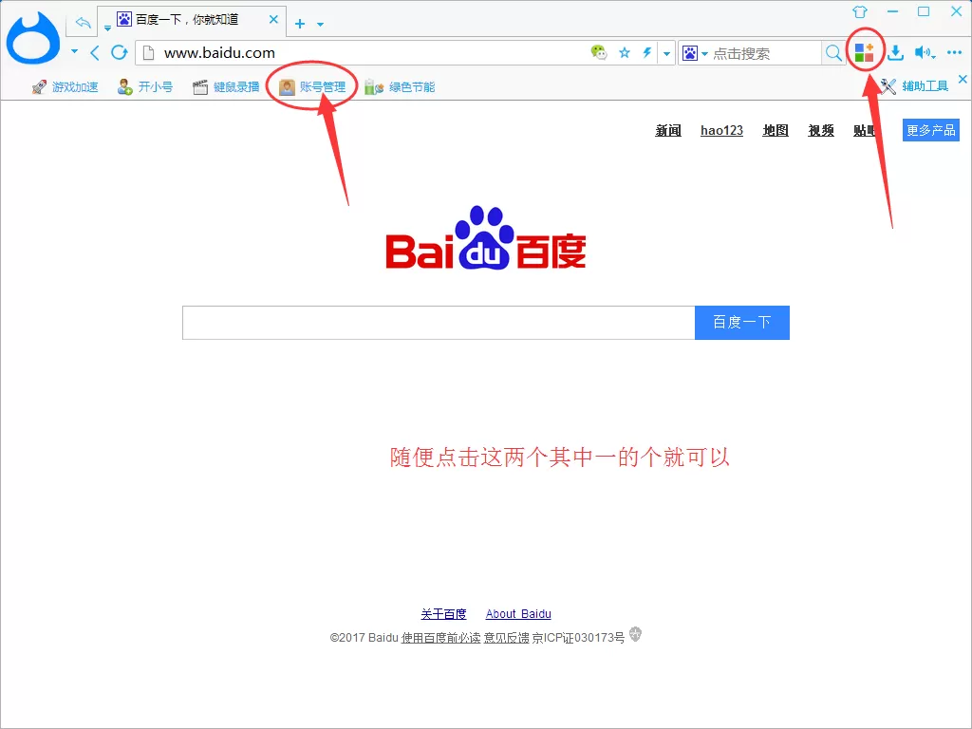Open 辅助工具 in the toolbar
The image size is (972, 729).
point(915,86)
